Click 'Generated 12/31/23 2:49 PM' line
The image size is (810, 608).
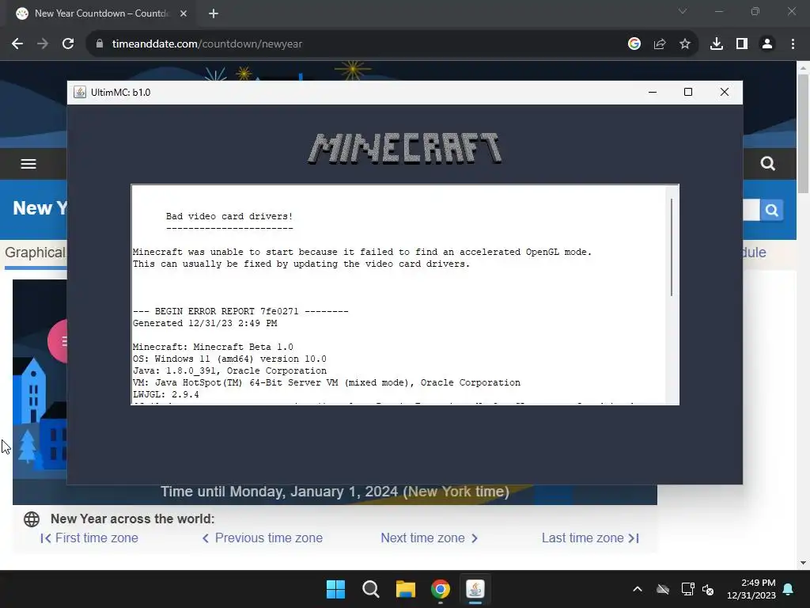pos(205,323)
